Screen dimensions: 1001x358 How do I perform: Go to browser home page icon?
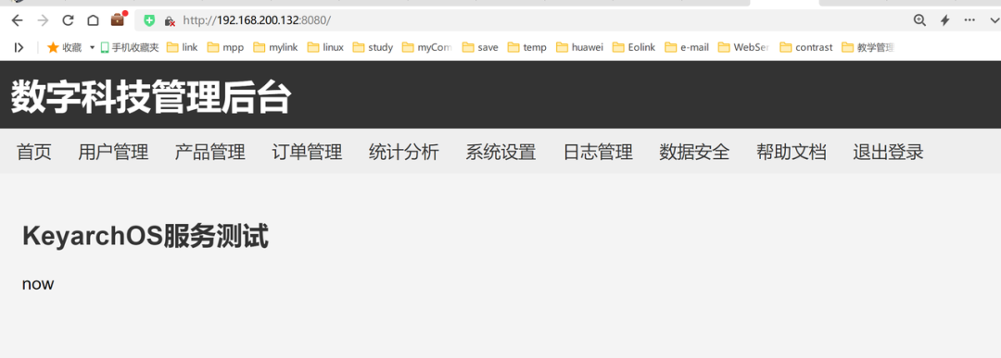pos(93,20)
